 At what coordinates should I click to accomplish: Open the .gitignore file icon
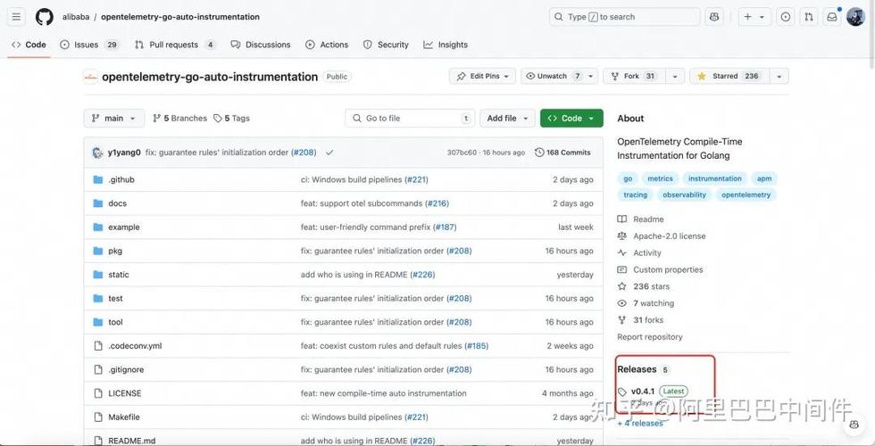pyautogui.click(x=98, y=369)
